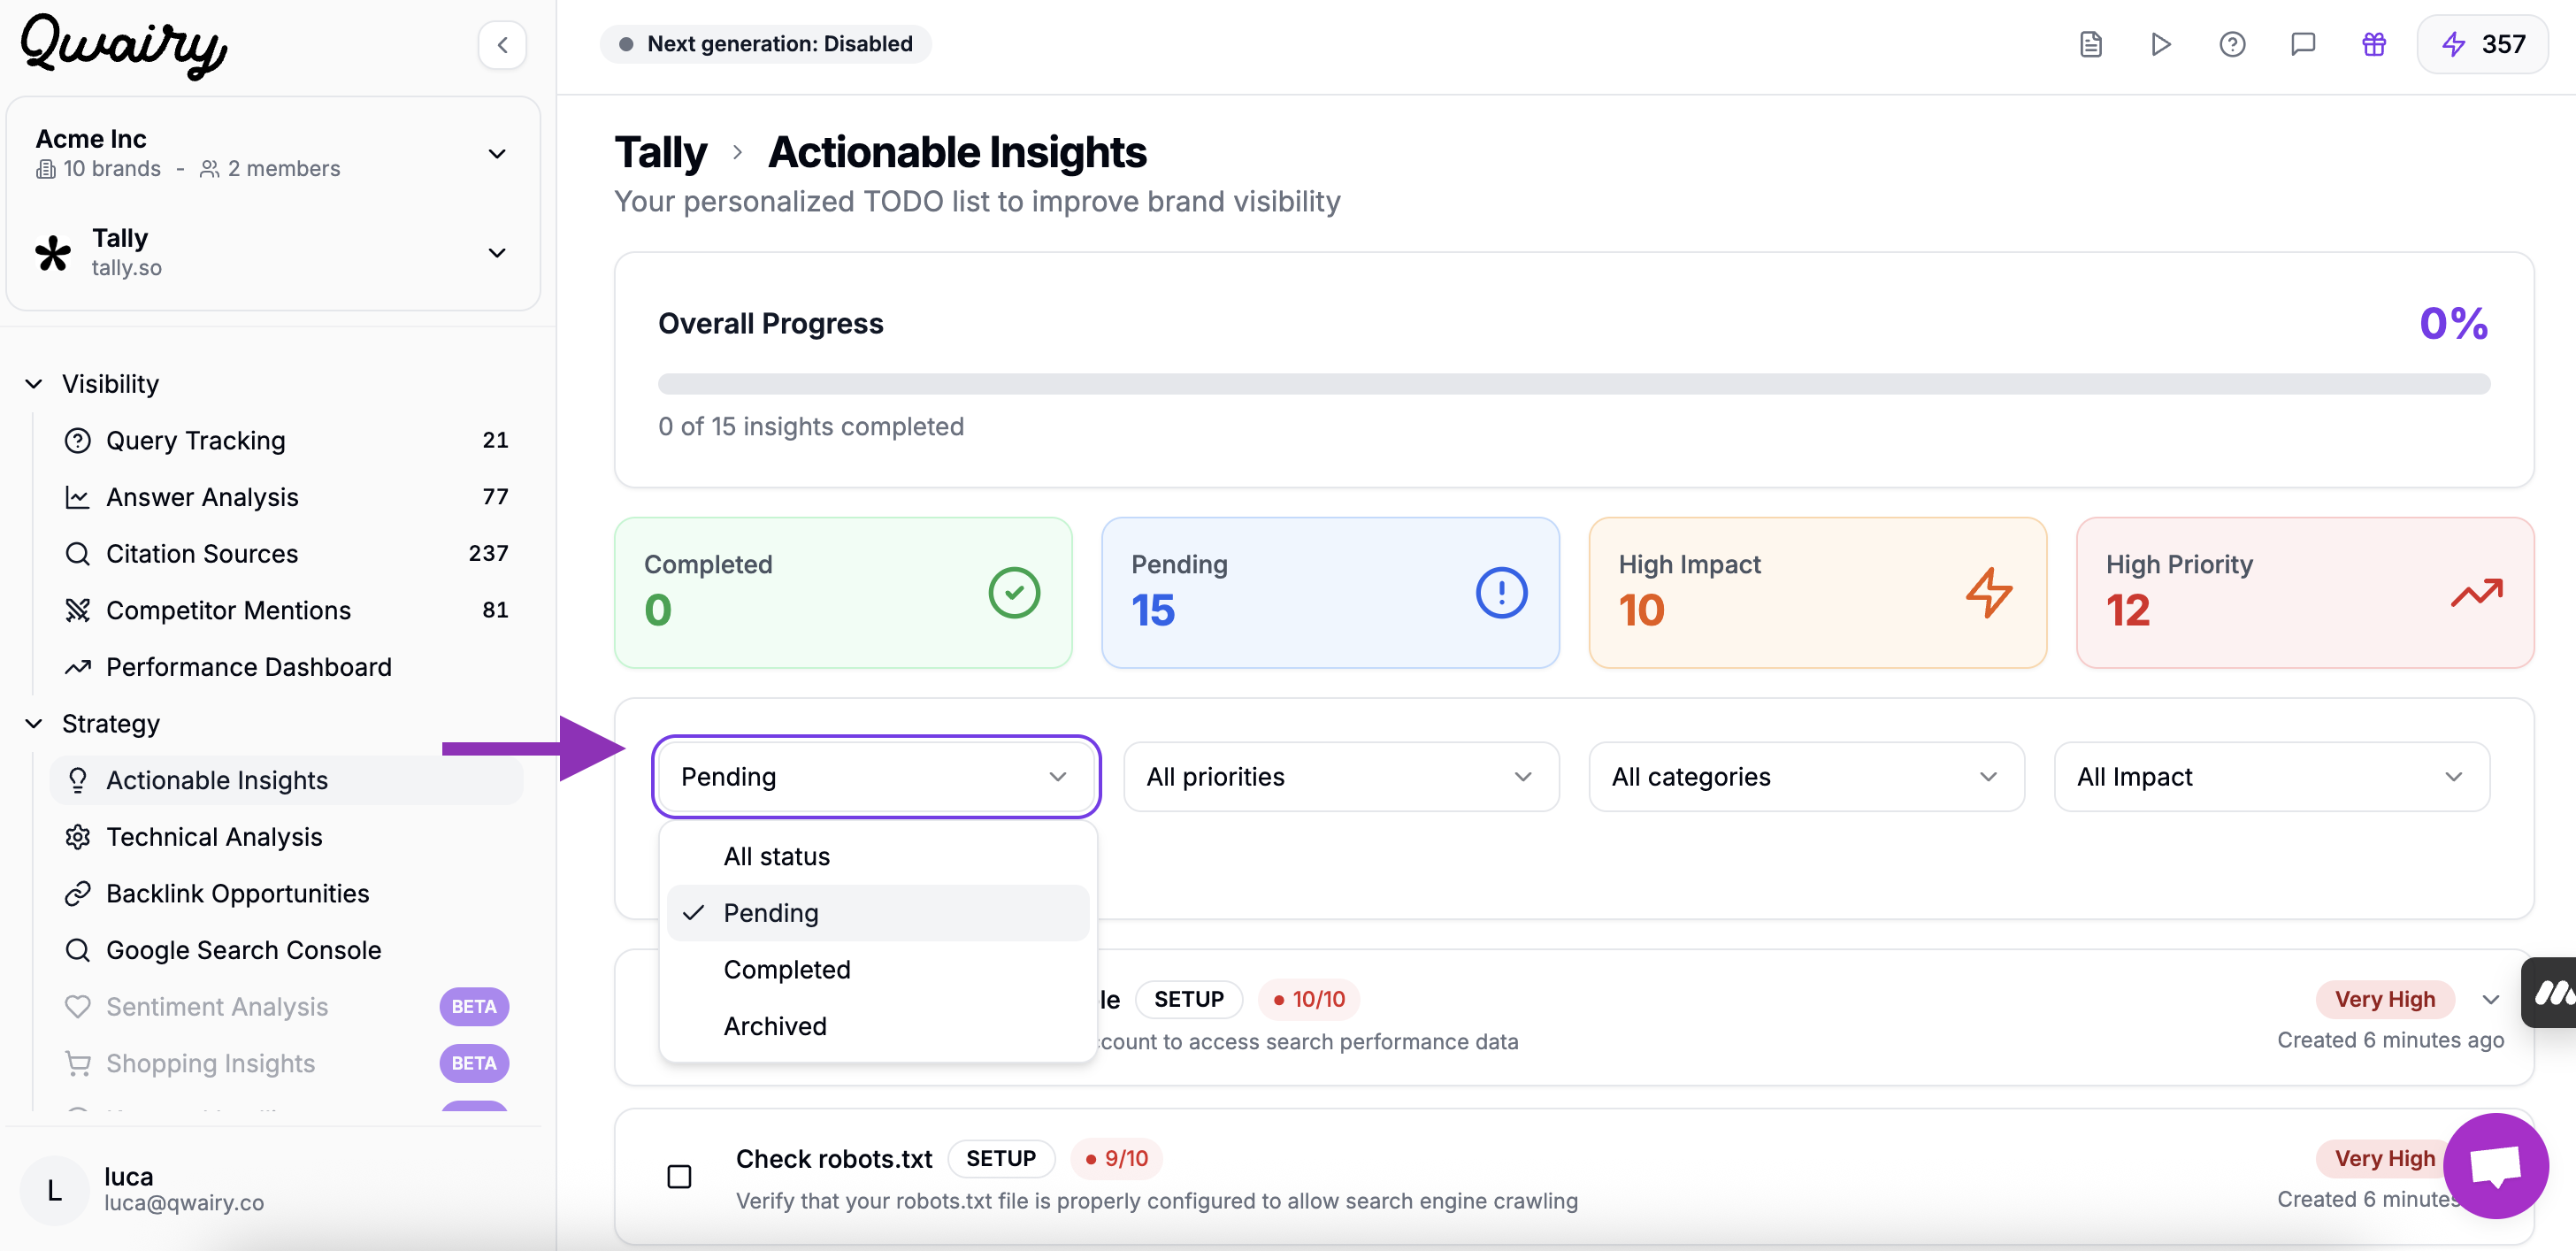Viewport: 2576px width, 1251px height.
Task: Open the All priorities dropdown
Action: coord(1340,777)
